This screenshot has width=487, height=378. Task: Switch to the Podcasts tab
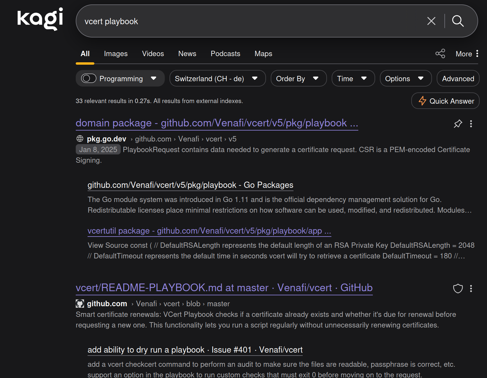pyautogui.click(x=225, y=54)
